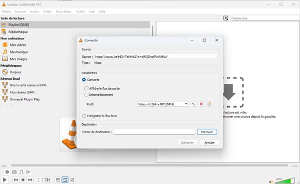Close the Convertir dialog

[x=216, y=40]
